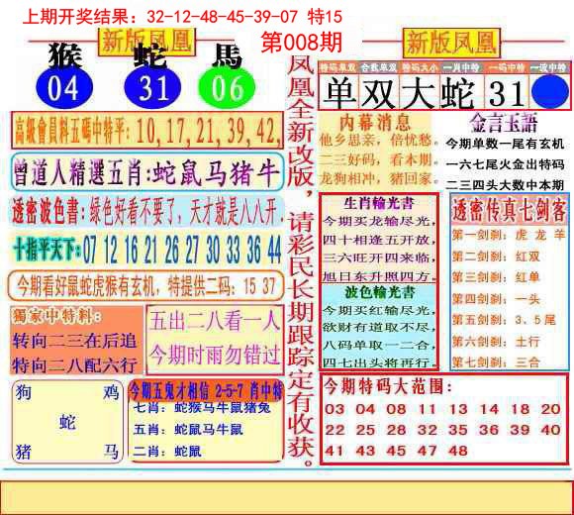Viewport: 574px width, 515px height.
Task: Click the 七肖 蛇猴马牛鼠猪兔 row
Action: 202,407
